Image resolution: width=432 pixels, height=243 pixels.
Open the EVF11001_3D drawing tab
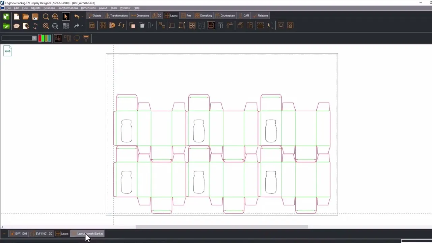pos(42,234)
